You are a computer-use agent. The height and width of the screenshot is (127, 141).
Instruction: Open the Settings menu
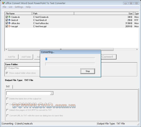click(x=19, y=7)
